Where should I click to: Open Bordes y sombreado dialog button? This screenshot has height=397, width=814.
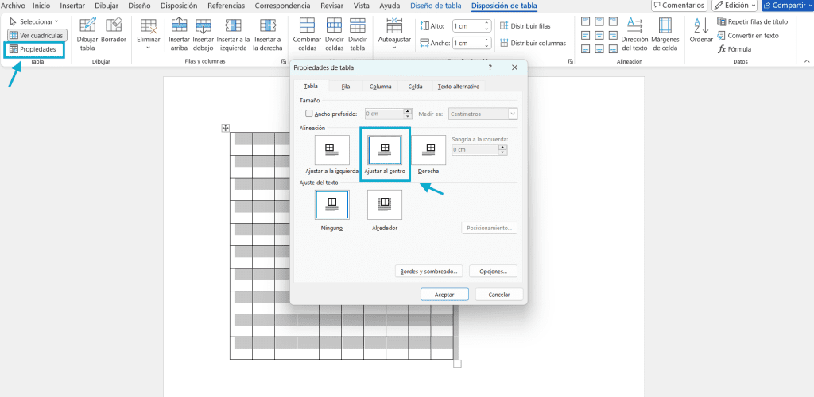coord(428,271)
